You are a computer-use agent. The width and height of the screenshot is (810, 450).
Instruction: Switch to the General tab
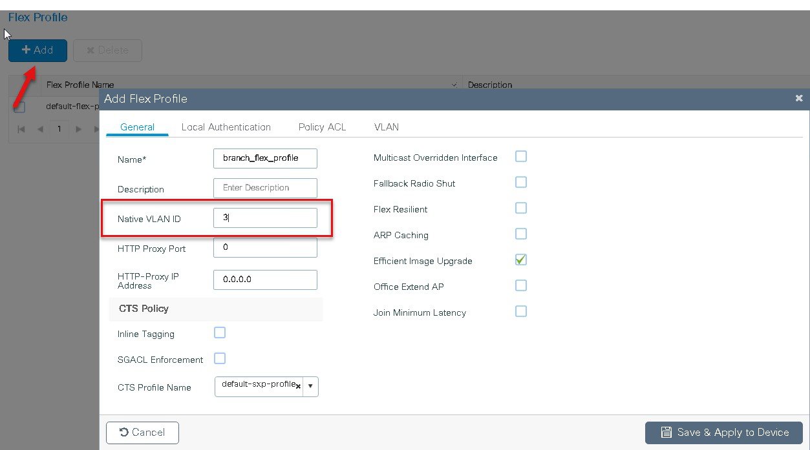click(x=137, y=127)
